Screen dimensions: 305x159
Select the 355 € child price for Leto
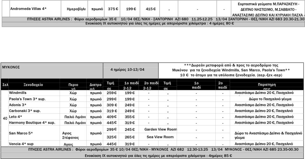pyautogui.click(x=130, y=117)
